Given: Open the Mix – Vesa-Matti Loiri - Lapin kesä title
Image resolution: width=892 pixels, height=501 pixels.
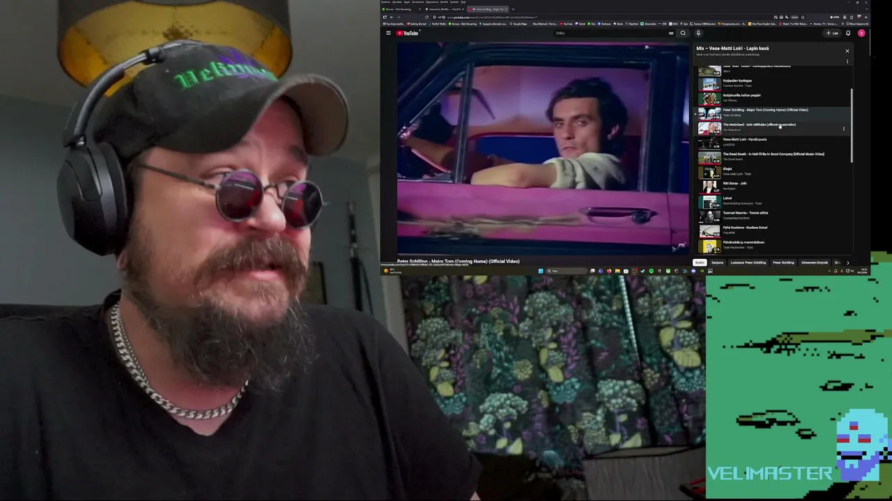Looking at the screenshot, I should [732, 49].
